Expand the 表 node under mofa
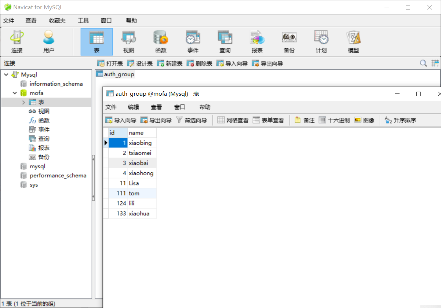 [x=24, y=102]
